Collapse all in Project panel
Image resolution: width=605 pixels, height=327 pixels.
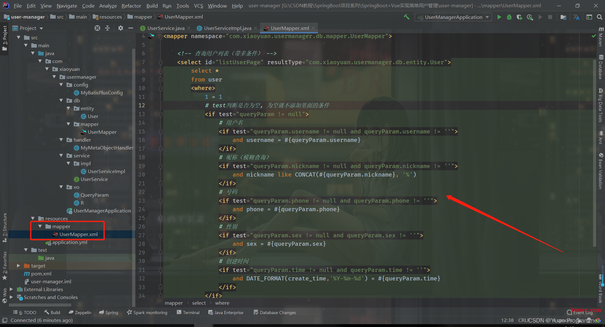(107, 28)
